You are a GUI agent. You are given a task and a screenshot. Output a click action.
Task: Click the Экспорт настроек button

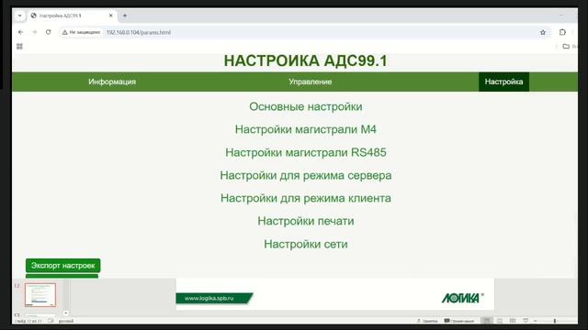[x=63, y=266]
